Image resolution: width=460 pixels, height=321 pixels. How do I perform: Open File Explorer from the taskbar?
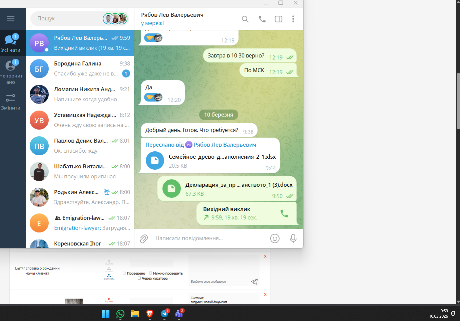(135, 314)
